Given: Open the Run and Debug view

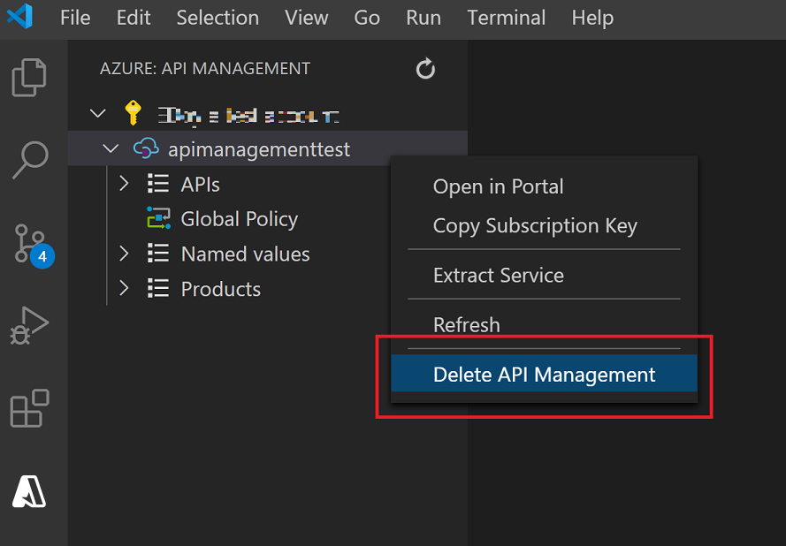Looking at the screenshot, I should (29, 326).
